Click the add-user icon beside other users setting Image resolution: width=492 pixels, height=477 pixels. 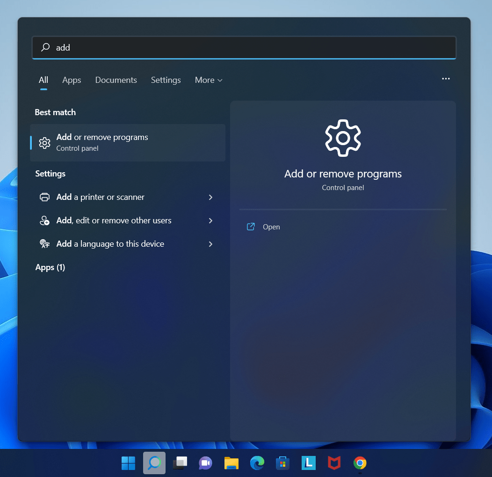tap(44, 220)
